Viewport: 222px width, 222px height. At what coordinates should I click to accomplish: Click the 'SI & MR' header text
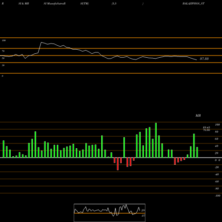[24, 4]
